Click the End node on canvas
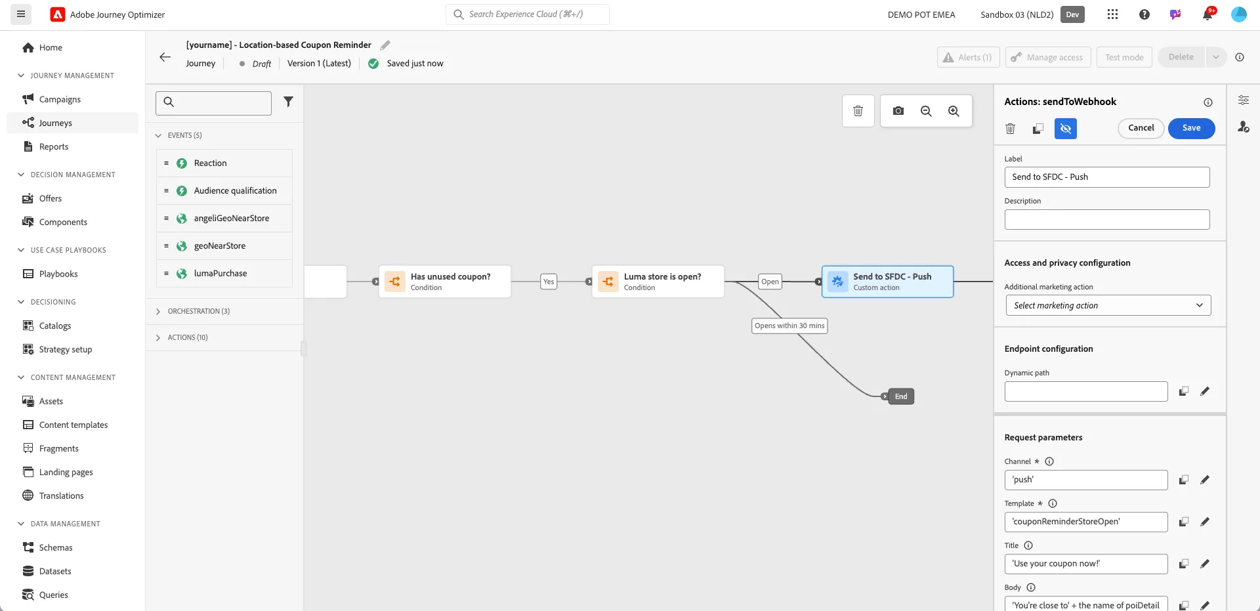The height and width of the screenshot is (611, 1260). [900, 396]
